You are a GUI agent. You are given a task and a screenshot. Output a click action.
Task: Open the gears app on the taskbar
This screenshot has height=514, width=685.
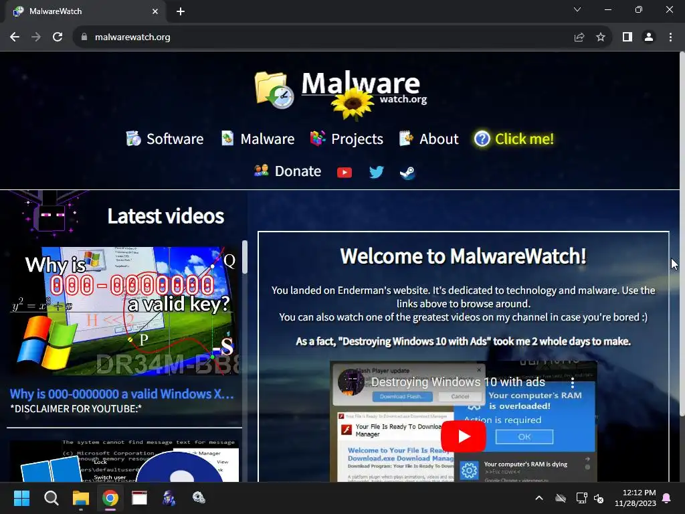pyautogui.click(x=199, y=498)
